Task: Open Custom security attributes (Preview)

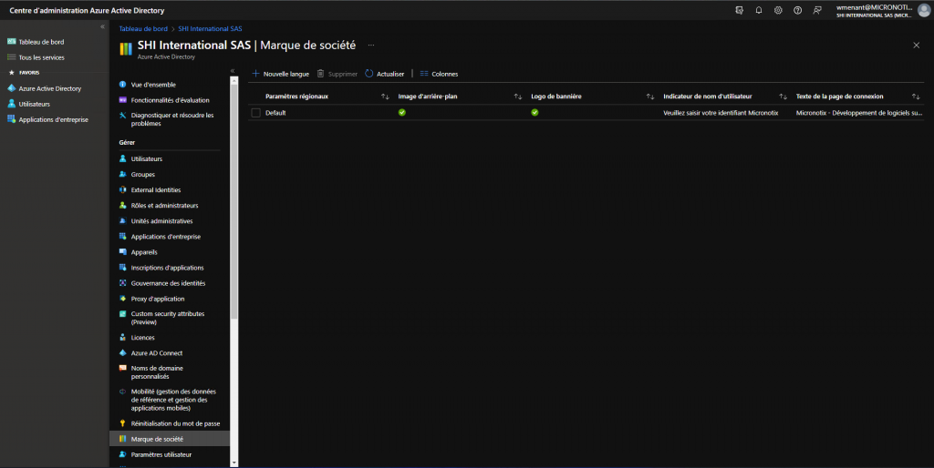Action: (x=170, y=318)
